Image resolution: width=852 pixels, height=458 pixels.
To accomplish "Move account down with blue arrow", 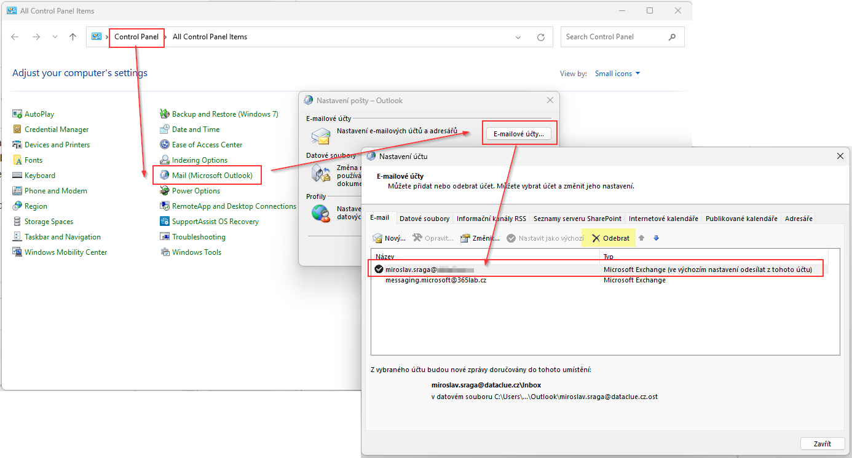I will (656, 238).
